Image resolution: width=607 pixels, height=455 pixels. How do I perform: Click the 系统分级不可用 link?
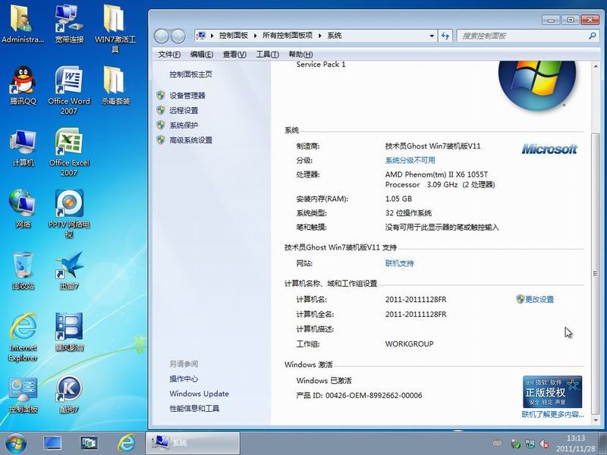410,161
